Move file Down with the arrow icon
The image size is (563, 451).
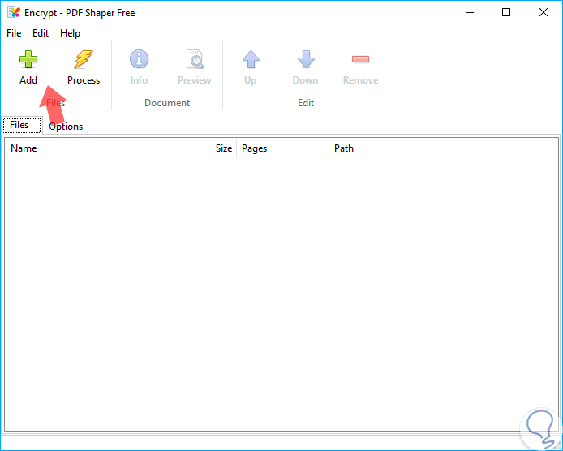click(306, 59)
